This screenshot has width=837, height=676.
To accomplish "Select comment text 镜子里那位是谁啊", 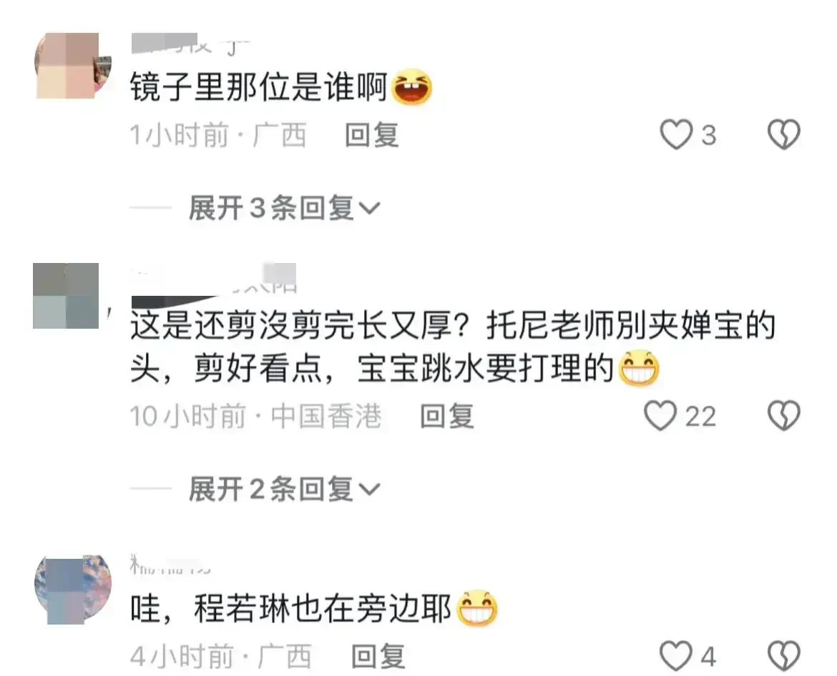I will pos(259,87).
